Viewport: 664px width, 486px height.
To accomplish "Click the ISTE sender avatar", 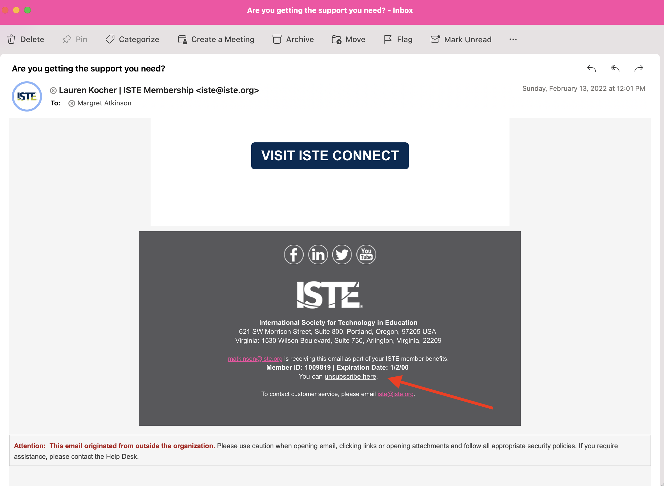I will tap(27, 96).
